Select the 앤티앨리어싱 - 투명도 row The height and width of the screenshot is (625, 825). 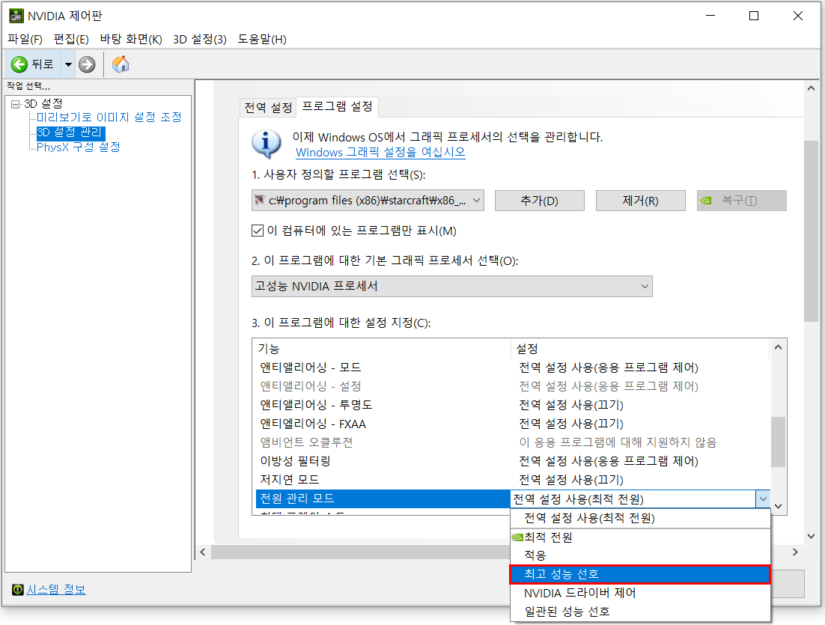coord(513,405)
